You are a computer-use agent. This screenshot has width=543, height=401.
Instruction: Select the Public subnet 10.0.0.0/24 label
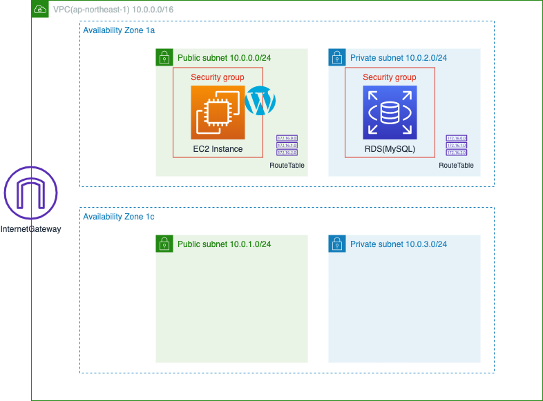224,58
